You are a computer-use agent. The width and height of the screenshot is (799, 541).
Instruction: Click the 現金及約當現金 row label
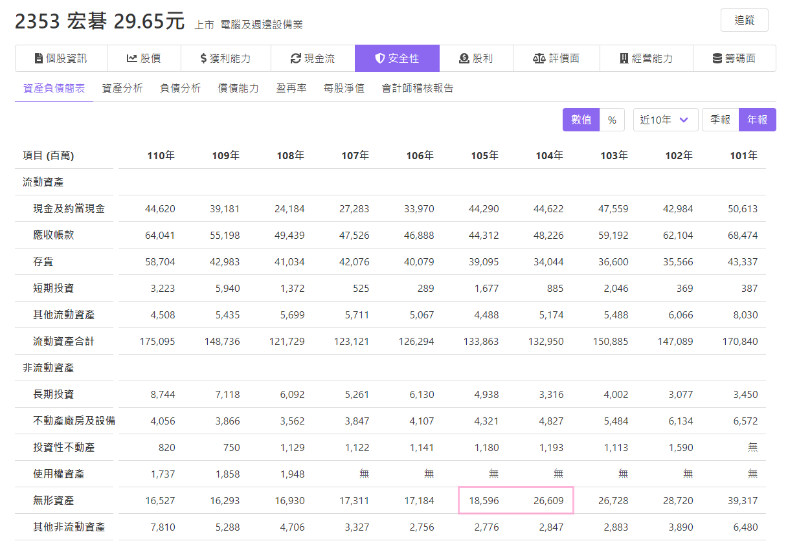[x=69, y=208]
